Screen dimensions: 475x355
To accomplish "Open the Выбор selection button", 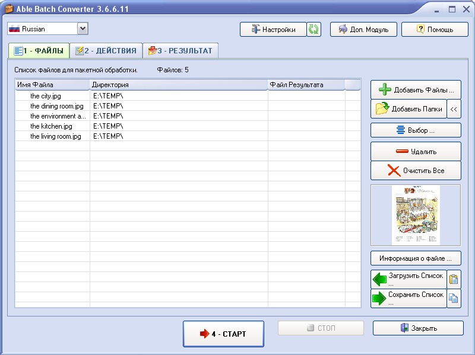I will 416,130.
